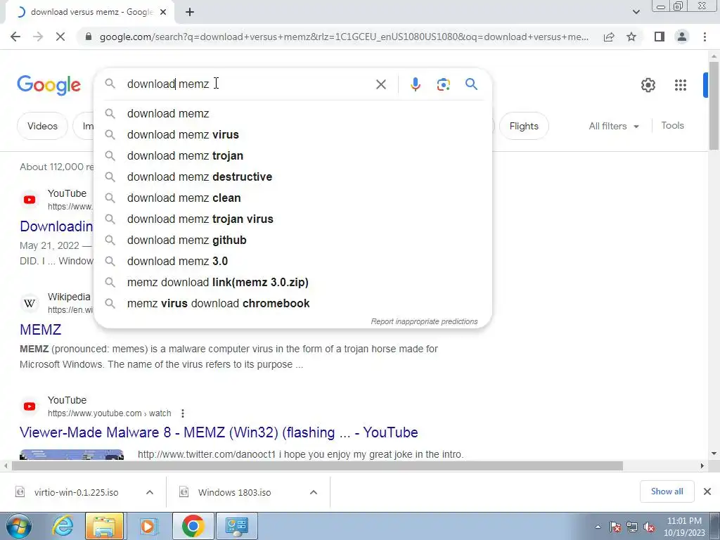Stop loading the page
The image size is (720, 540).
[x=60, y=37]
